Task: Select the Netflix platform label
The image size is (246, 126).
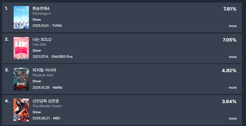Action: pyautogui.click(x=57, y=88)
